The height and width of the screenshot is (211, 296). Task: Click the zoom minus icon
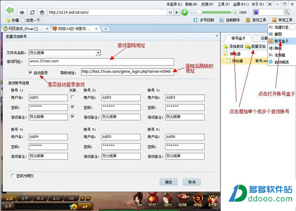(x=192, y=13)
